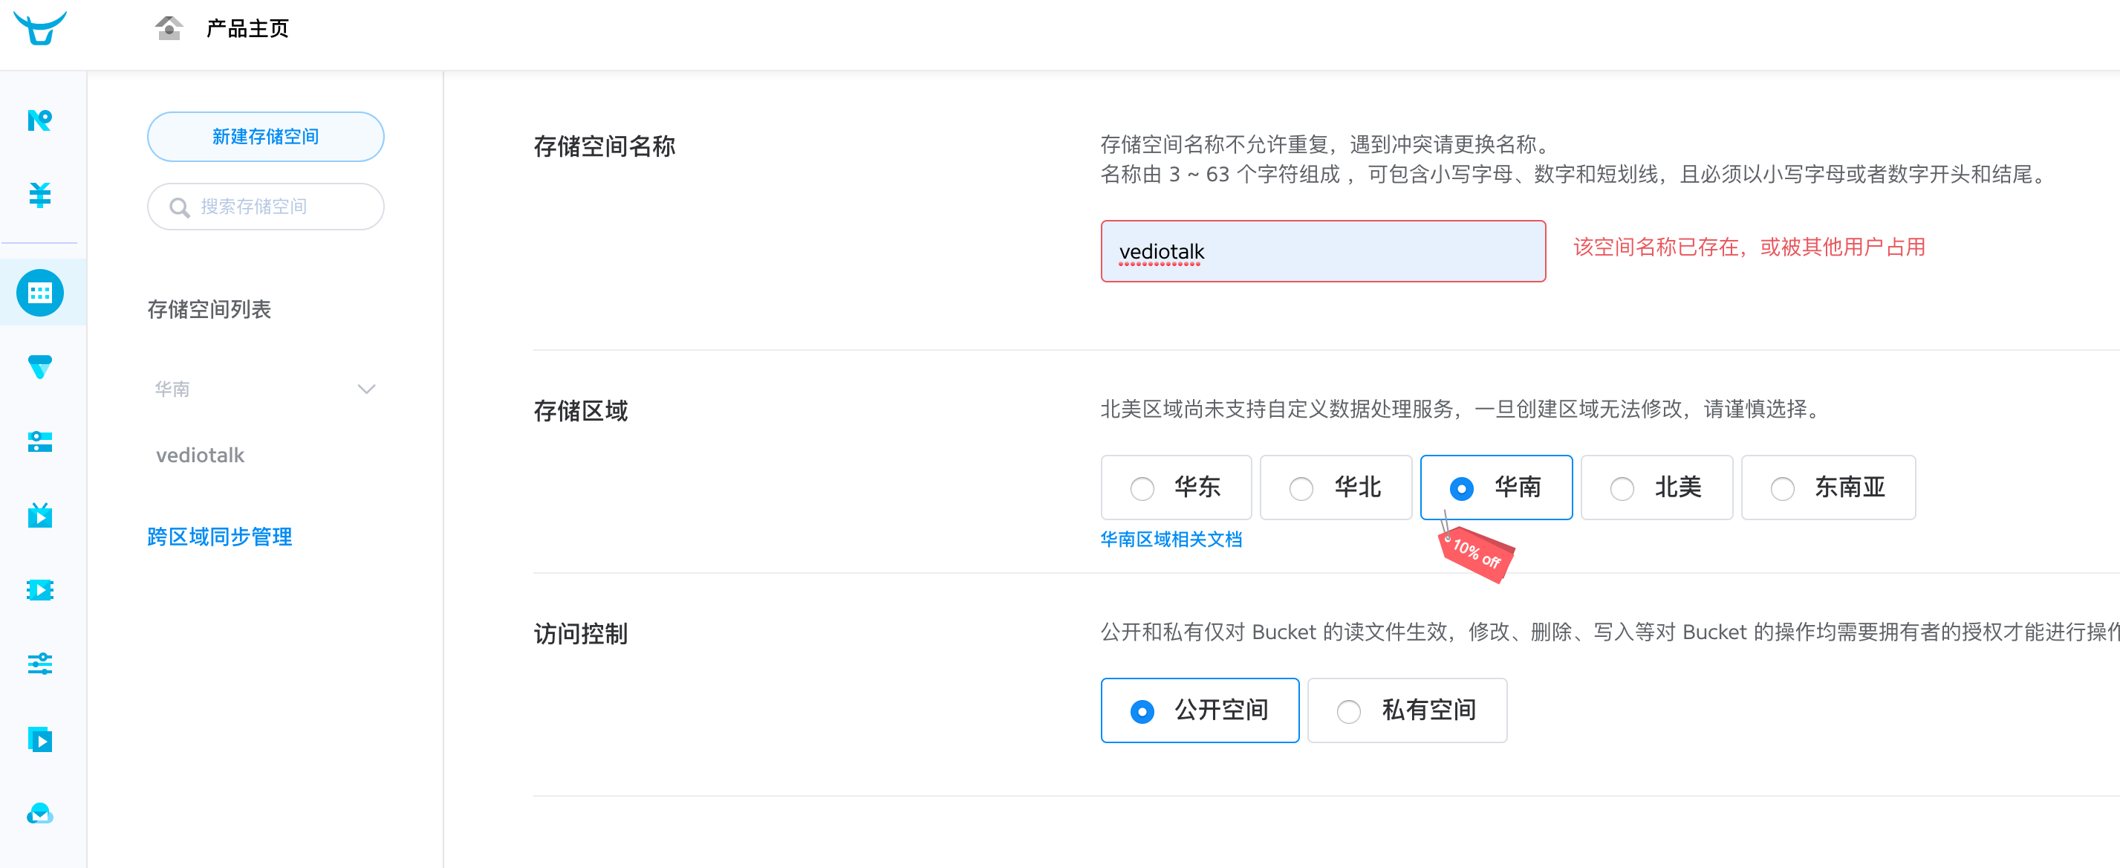Open the funnel-shaped sidebar icon

pyautogui.click(x=39, y=366)
